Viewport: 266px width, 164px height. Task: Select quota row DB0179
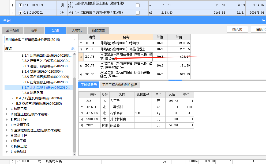coord(134,66)
